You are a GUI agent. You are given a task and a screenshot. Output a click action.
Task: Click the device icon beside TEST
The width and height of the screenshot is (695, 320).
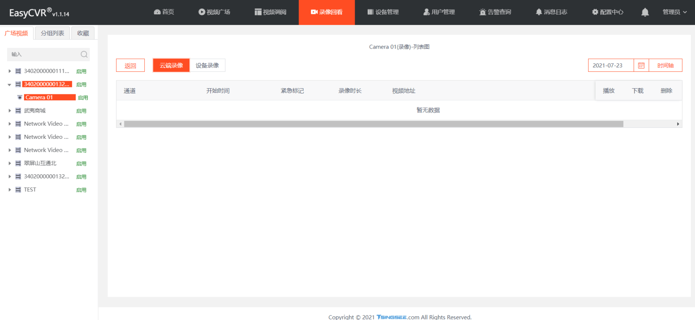click(x=18, y=190)
